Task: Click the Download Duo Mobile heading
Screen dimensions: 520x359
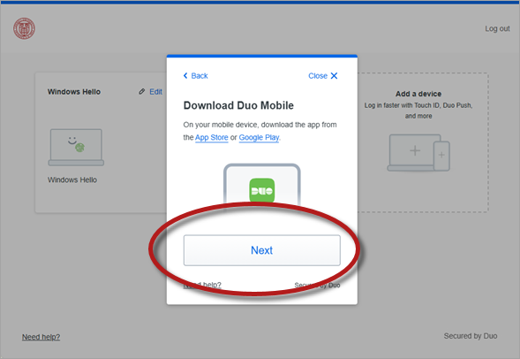Action: [x=238, y=105]
